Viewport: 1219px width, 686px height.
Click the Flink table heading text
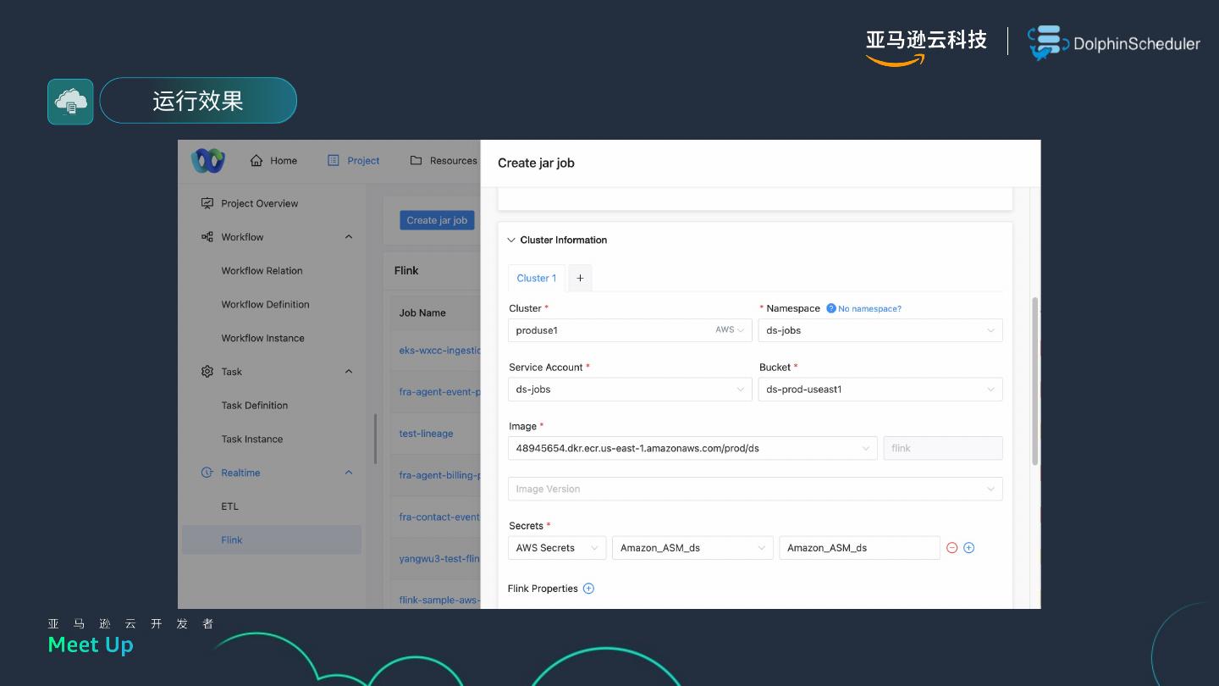[406, 270]
